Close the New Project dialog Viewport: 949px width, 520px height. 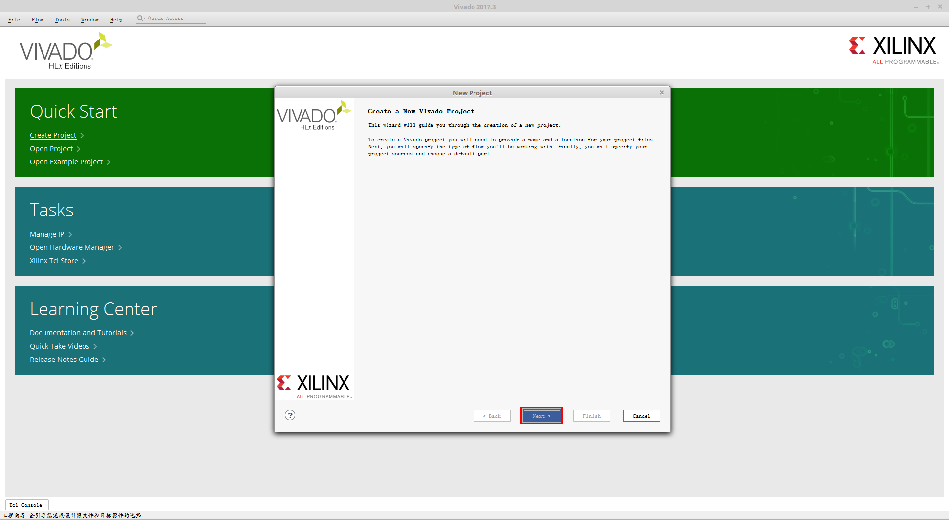click(x=662, y=92)
